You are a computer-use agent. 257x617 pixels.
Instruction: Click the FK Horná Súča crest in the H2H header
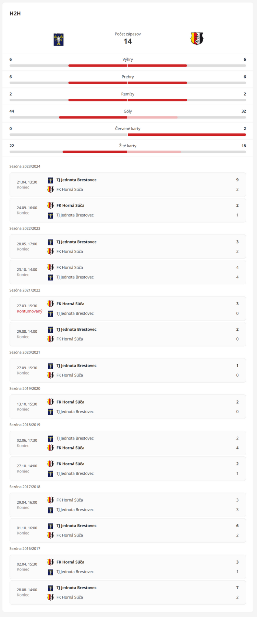pyautogui.click(x=197, y=39)
